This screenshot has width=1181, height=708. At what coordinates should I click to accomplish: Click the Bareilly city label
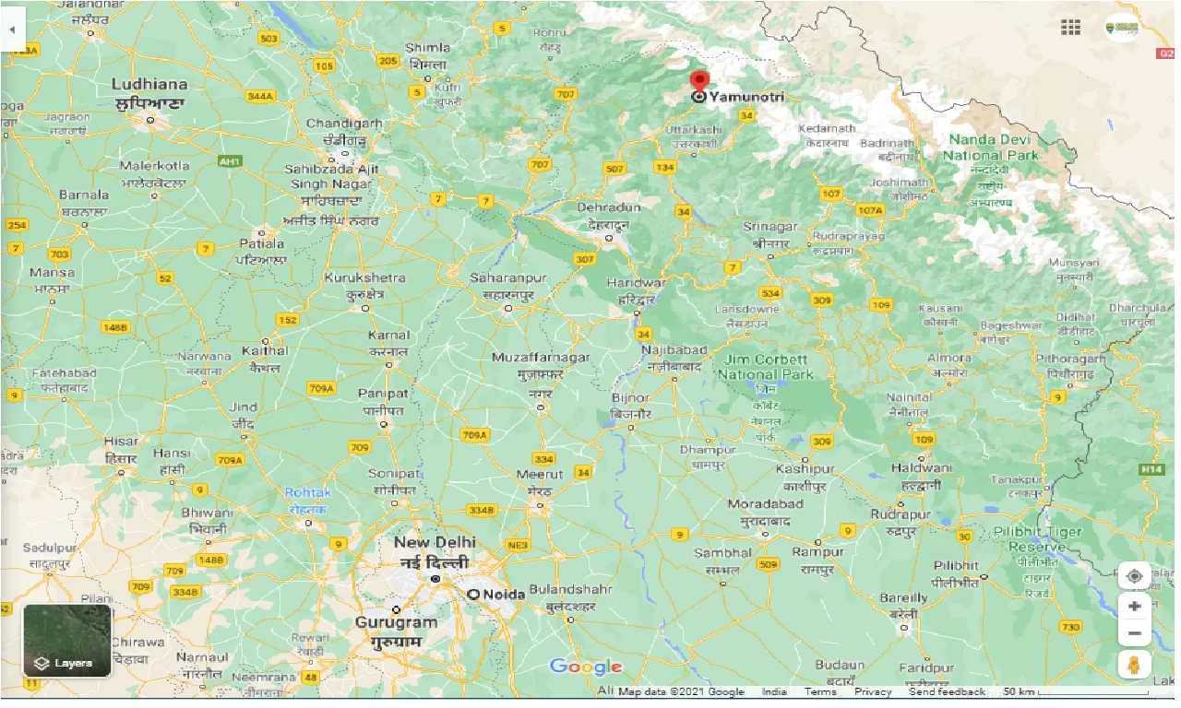tap(903, 606)
